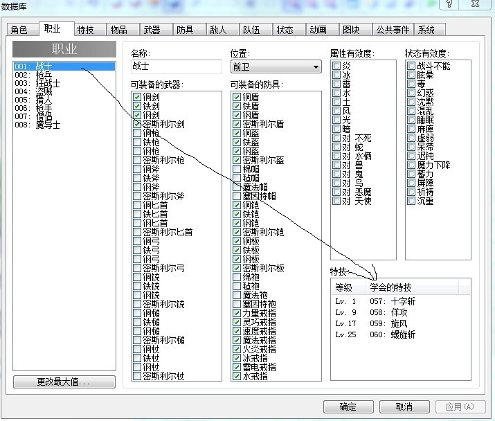Screen dimensions: 495x421
Task: Check the 魔法袍 armor checkbox
Action: point(237,295)
